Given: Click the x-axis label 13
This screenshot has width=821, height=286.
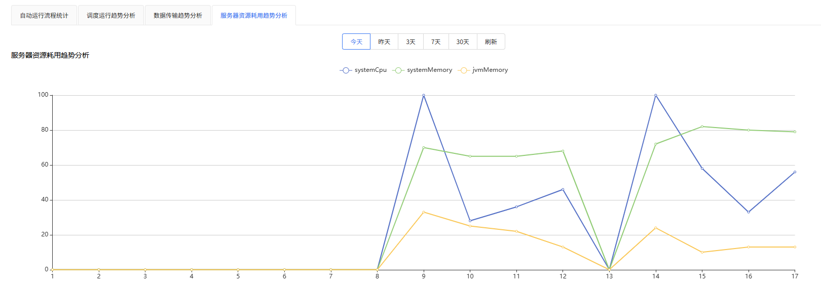Looking at the screenshot, I should point(609,276).
